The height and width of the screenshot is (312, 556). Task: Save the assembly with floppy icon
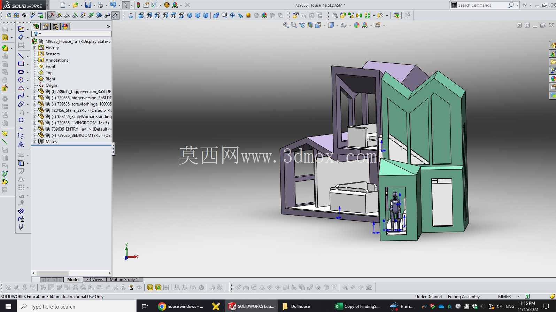[x=88, y=5]
